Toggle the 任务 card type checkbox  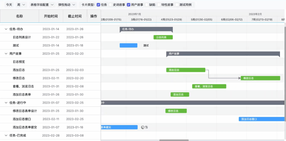pyautogui.click(x=98, y=5)
